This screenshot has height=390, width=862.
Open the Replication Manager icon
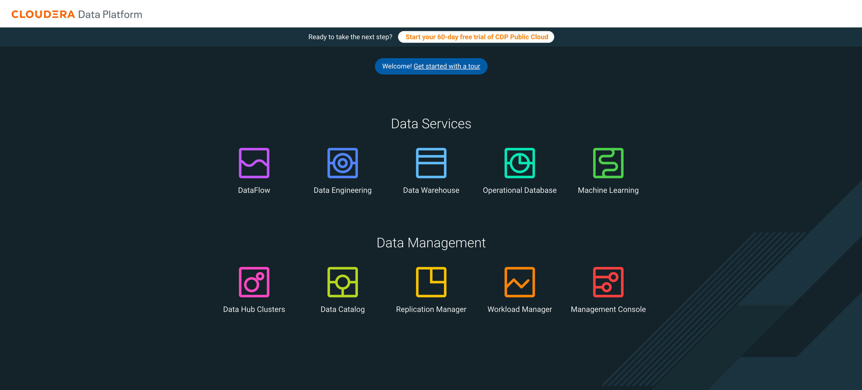[431, 282]
